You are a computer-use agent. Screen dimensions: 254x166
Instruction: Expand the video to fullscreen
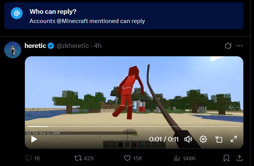[234, 139]
